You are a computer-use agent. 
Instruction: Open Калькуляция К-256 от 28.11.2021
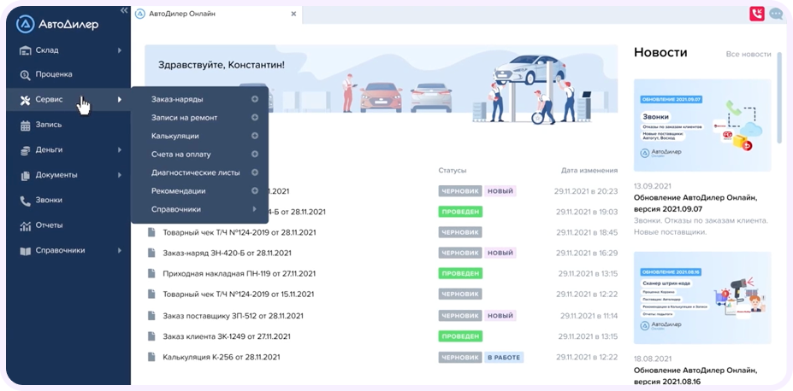click(x=221, y=357)
